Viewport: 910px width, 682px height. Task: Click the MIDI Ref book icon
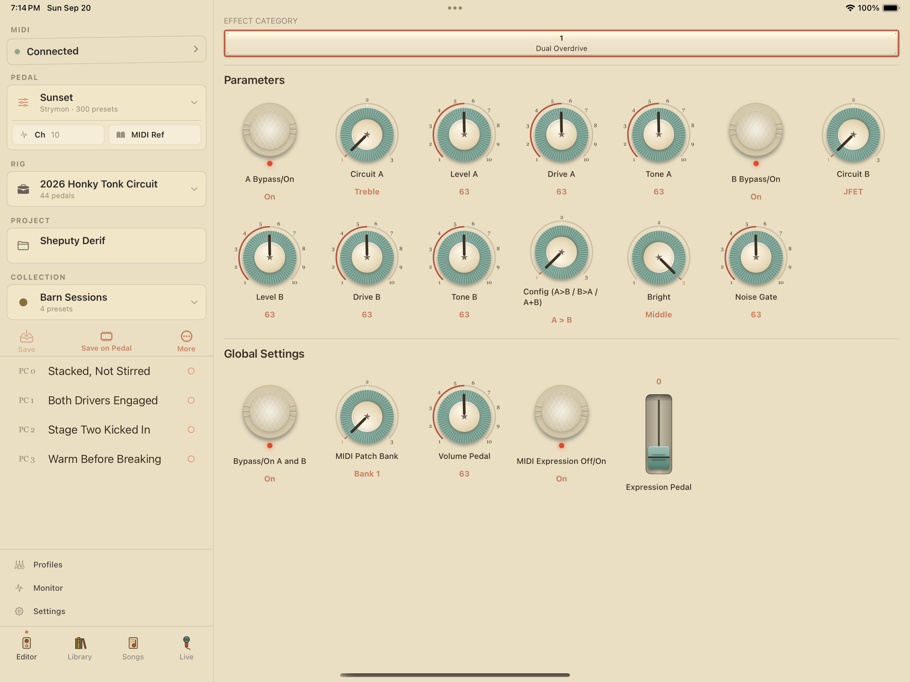[x=121, y=135]
